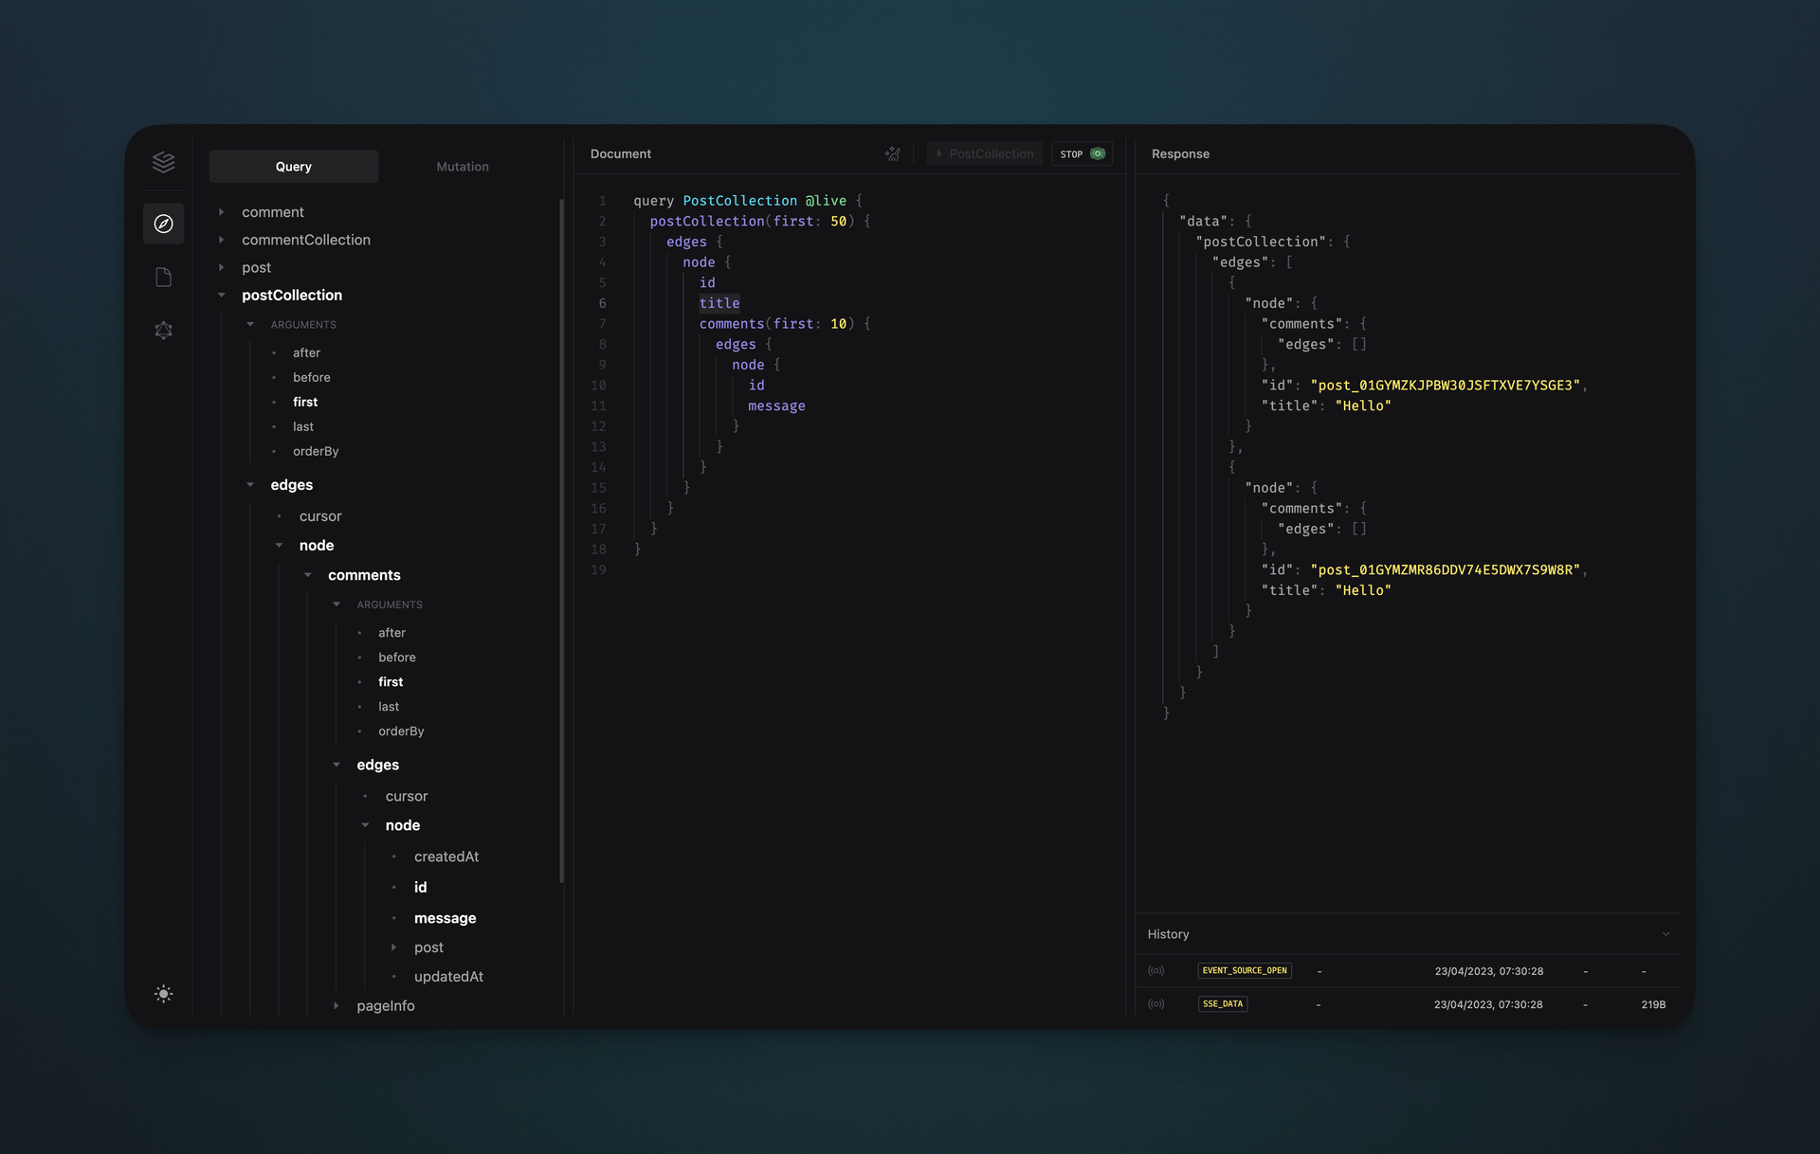Toggle the orderBy argument under postCollection

click(x=316, y=451)
